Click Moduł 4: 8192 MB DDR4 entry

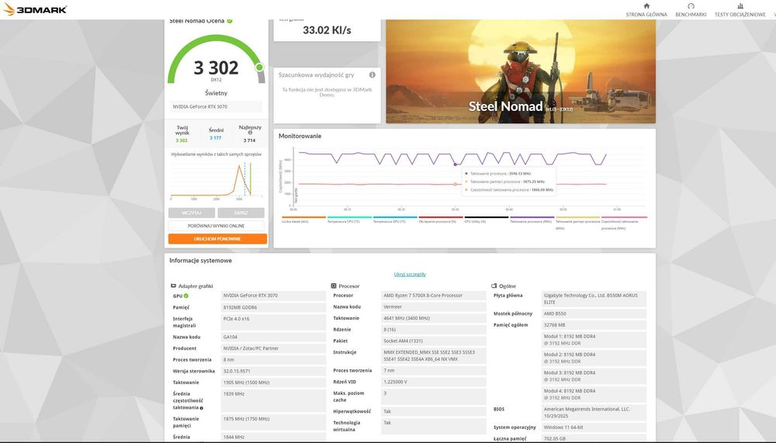[594, 394]
